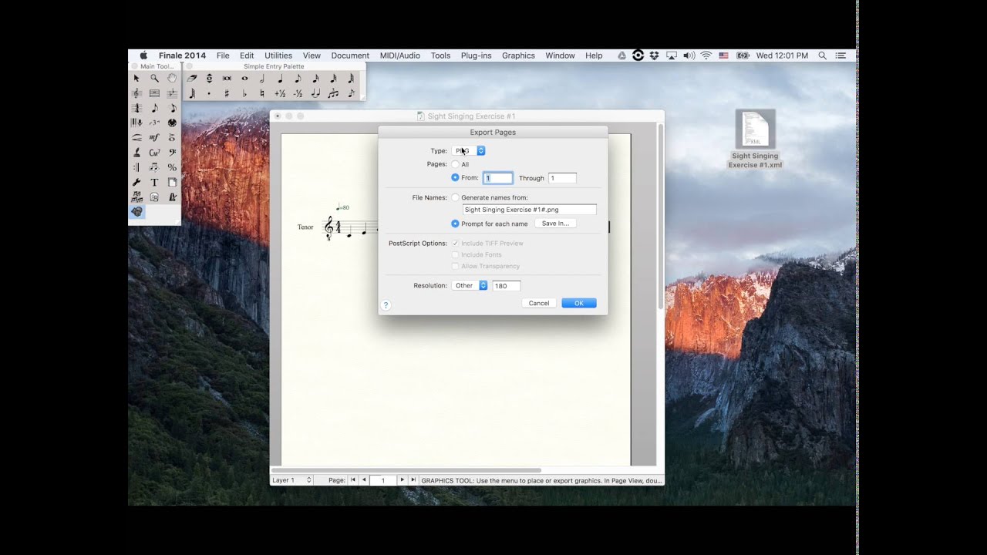Select the Tuplet tool
This screenshot has width=987, height=555.
pyautogui.click(x=154, y=123)
